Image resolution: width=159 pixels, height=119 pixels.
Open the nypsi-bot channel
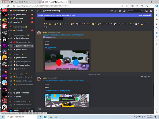click(22, 22)
